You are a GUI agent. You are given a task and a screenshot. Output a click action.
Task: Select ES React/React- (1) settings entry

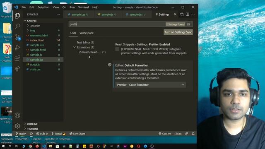tap(92, 52)
